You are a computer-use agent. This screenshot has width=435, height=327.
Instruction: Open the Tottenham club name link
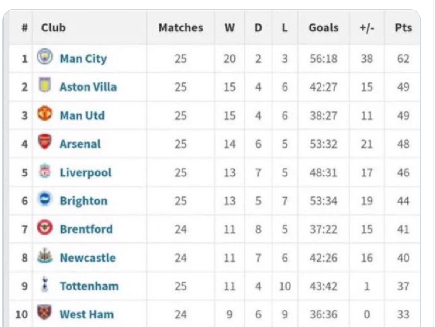tap(89, 286)
